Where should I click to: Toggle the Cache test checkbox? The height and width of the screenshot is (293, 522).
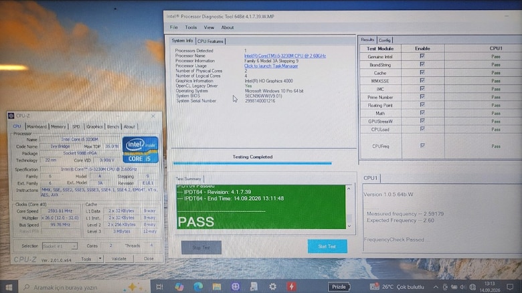[x=422, y=72]
